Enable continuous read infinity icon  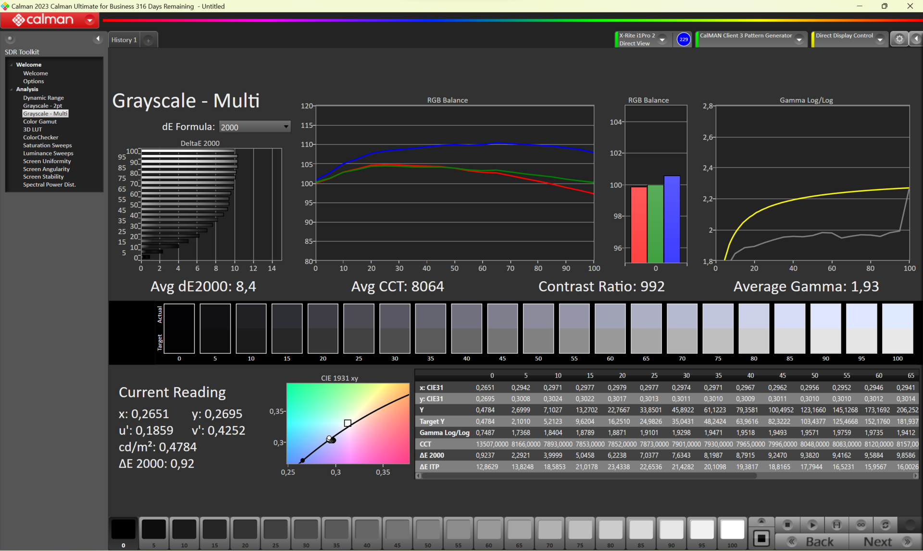861,525
